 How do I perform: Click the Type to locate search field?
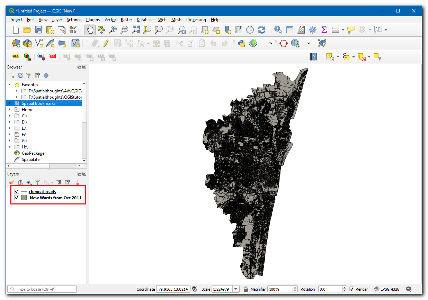tap(42, 289)
